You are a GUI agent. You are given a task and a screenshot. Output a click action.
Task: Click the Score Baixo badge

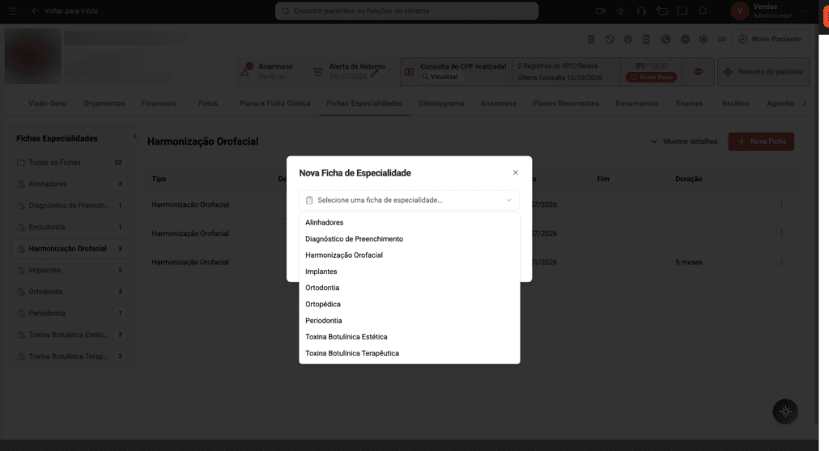click(x=652, y=77)
